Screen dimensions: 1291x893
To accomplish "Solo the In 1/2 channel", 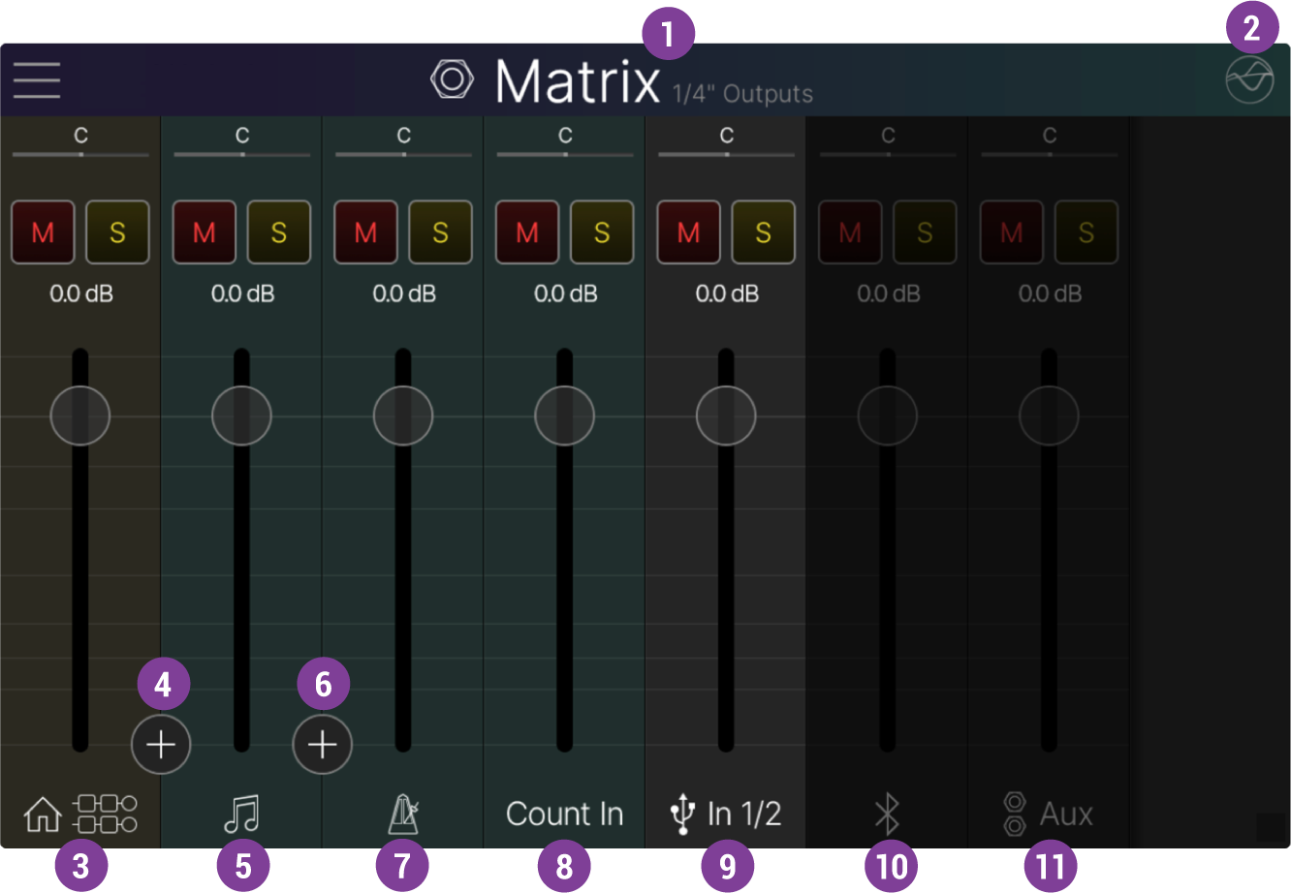I will click(x=763, y=231).
